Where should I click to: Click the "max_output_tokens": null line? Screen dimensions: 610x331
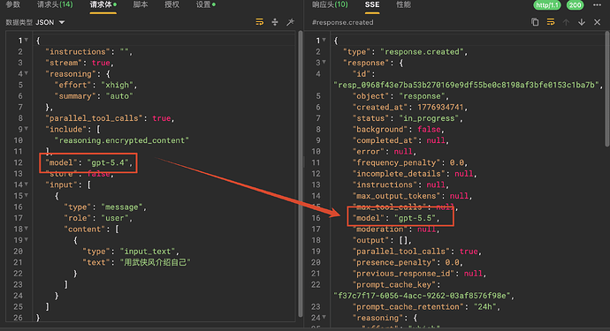point(412,196)
